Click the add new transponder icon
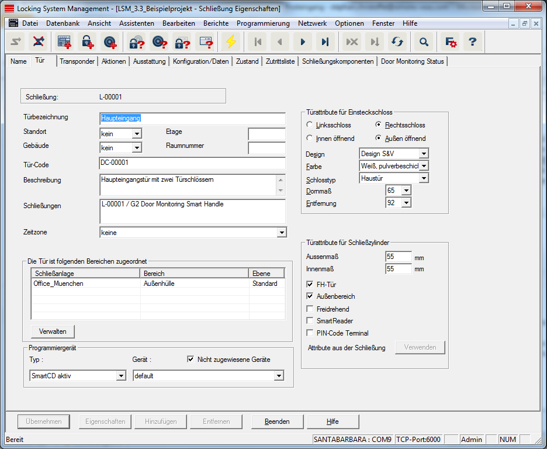This screenshot has width=547, height=449. (109, 42)
